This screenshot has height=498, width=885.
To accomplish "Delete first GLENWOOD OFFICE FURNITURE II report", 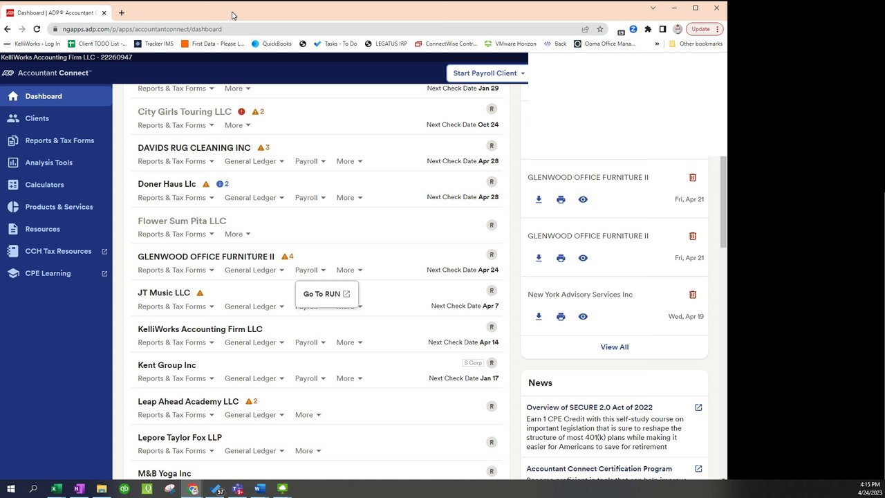I will [x=693, y=178].
